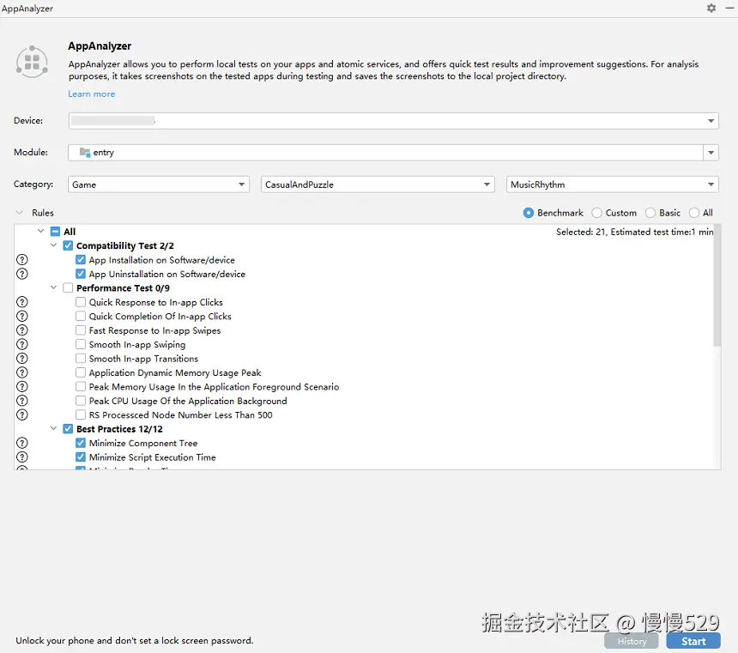
Task: Open the AppAnalyzer settings gear
Action: tap(711, 8)
